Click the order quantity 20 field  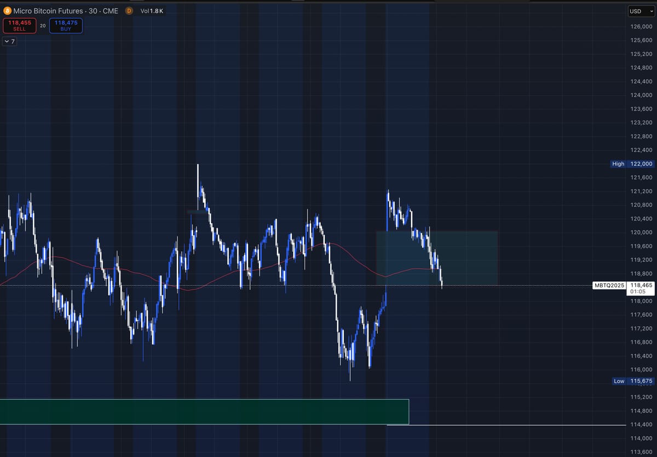(x=43, y=26)
